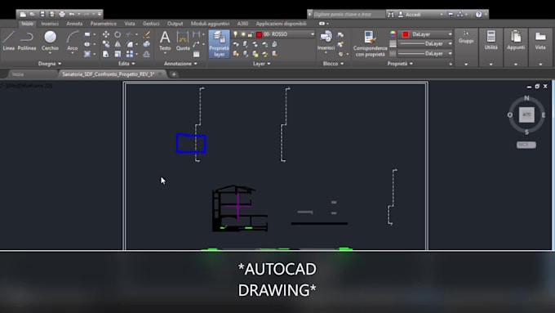Switch to the Inserisci ribbon tab
Image resolution: width=555 pixels, height=313 pixels.
coord(50,24)
